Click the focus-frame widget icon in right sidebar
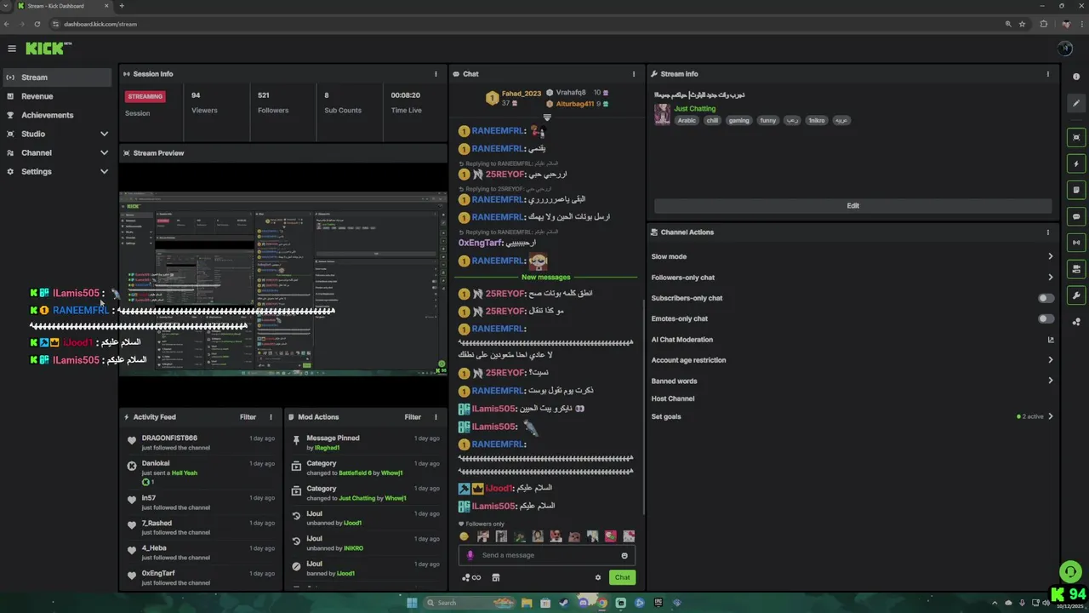Screen dimensions: 1089x613 click(x=1076, y=137)
